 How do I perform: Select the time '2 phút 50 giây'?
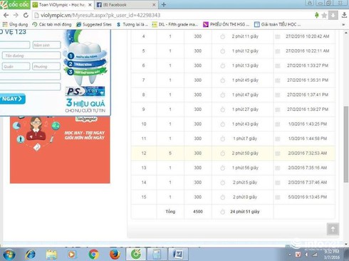tap(245, 153)
